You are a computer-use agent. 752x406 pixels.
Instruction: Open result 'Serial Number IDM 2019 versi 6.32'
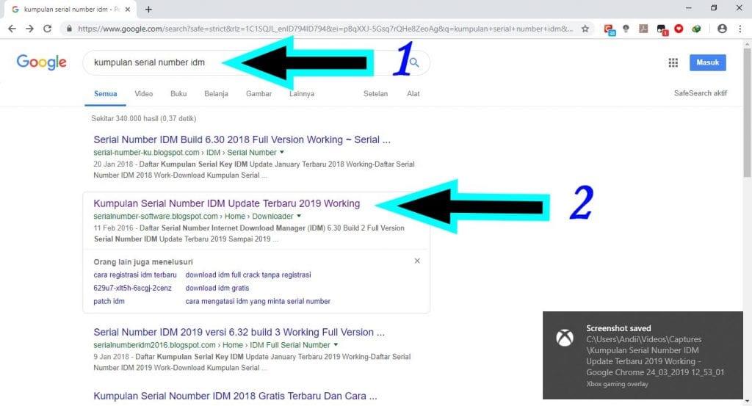tap(239, 332)
